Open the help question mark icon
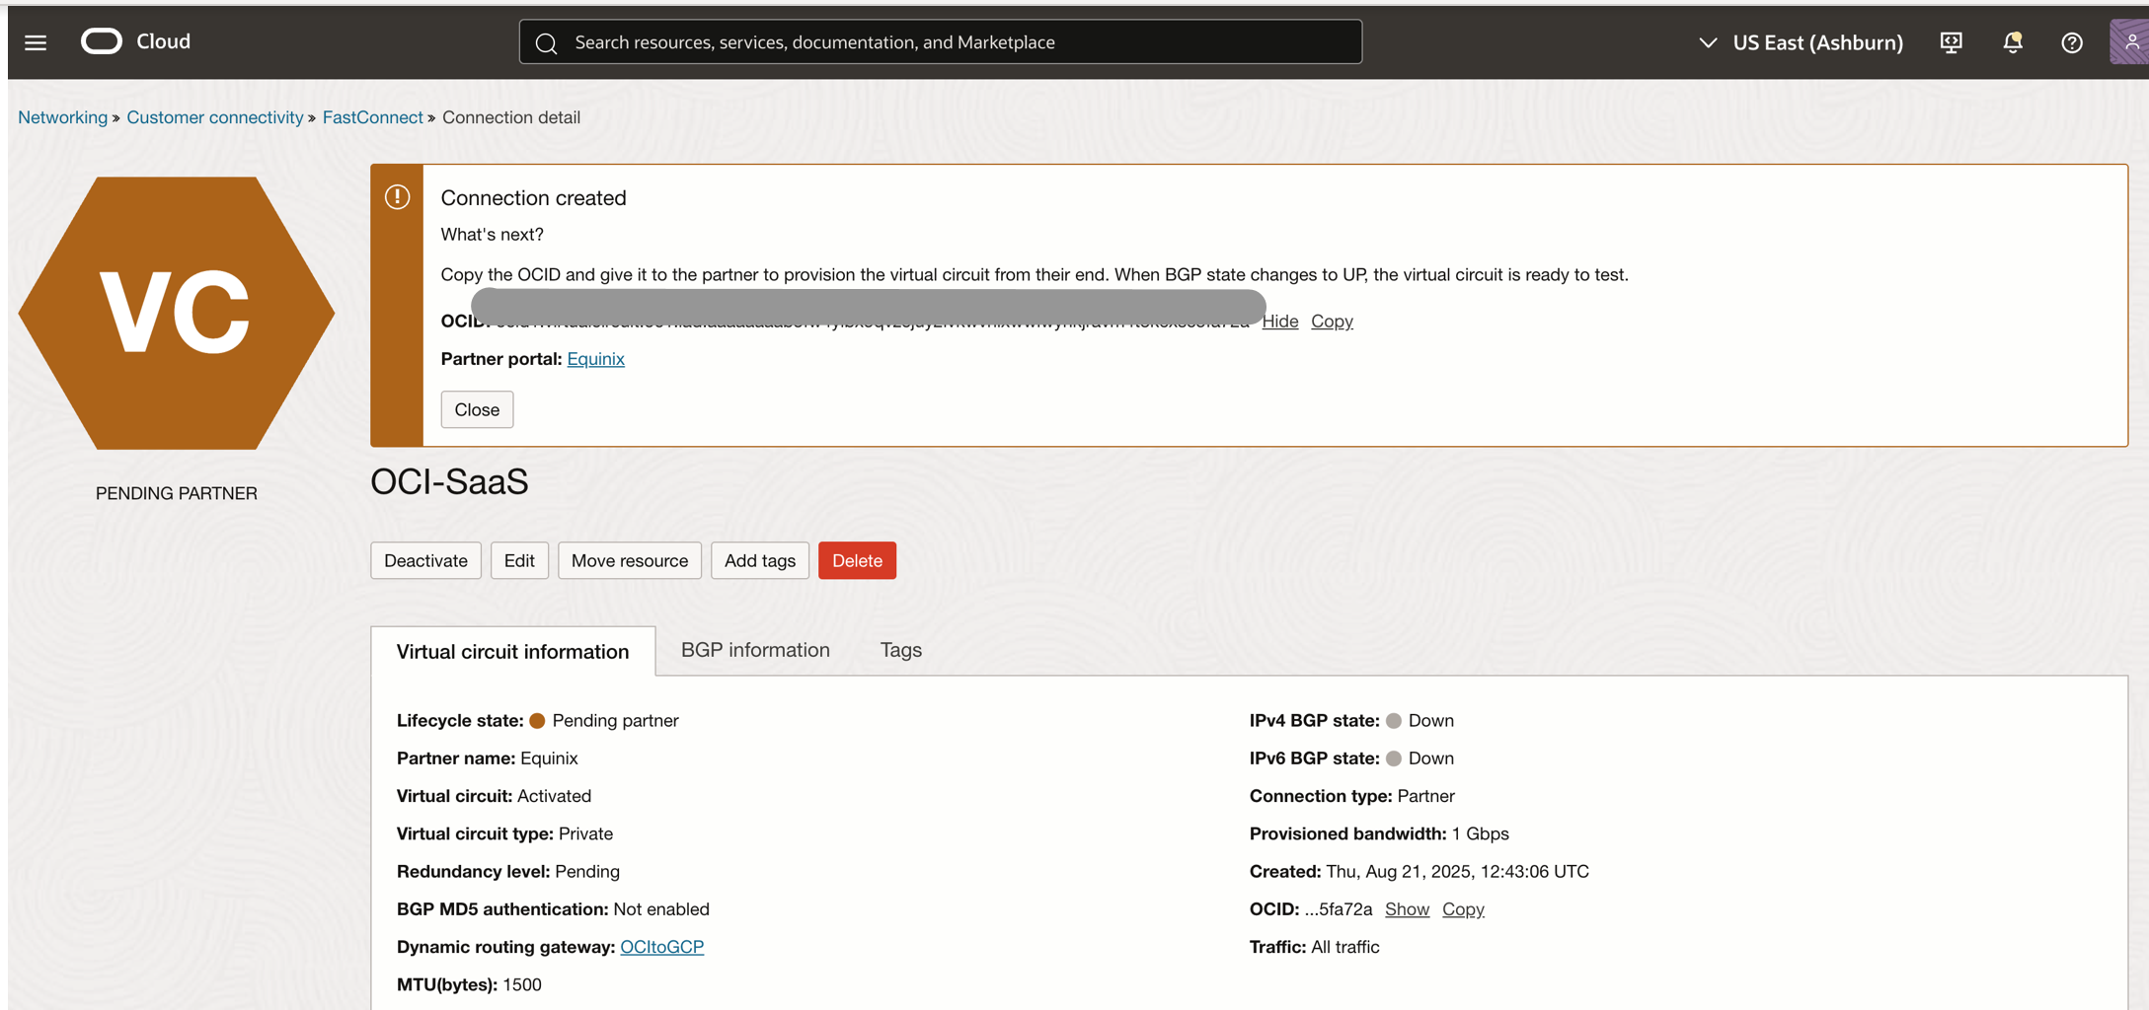Screen dimensions: 2149x1010 coord(2071,42)
